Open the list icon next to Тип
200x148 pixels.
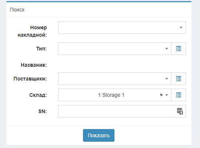pyautogui.click(x=179, y=49)
